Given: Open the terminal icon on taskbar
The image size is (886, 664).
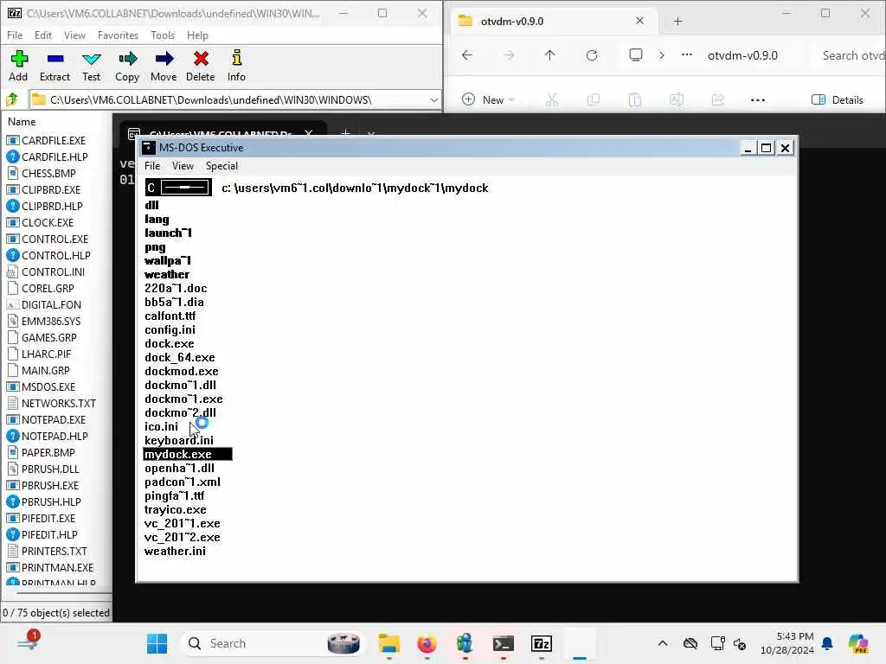Looking at the screenshot, I should click(503, 643).
